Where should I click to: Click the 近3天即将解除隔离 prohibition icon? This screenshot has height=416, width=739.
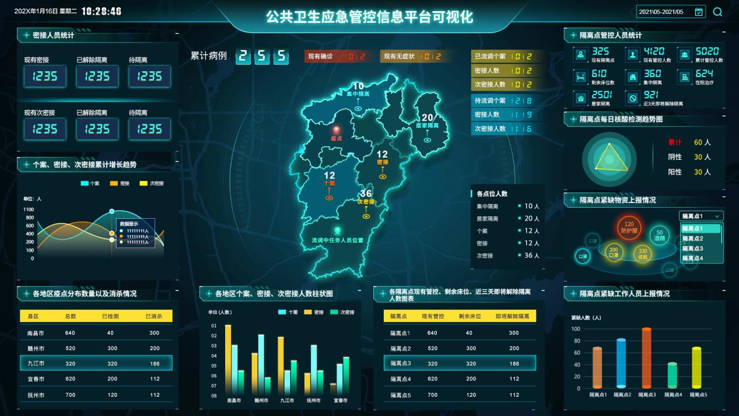click(x=633, y=99)
